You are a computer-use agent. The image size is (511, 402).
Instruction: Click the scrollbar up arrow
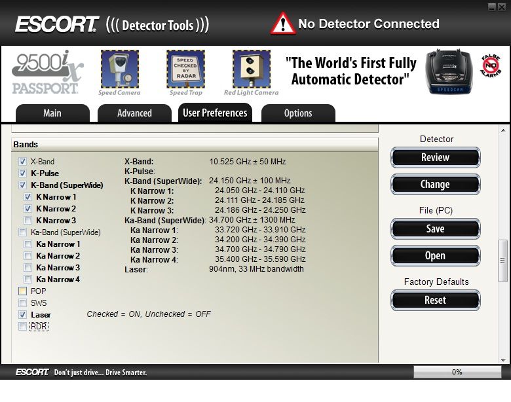pos(503,130)
